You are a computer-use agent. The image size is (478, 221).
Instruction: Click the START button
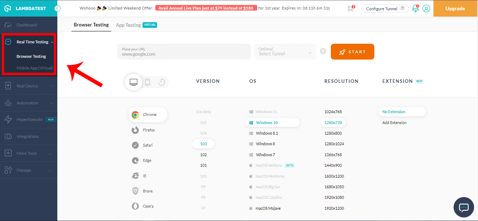[352, 51]
